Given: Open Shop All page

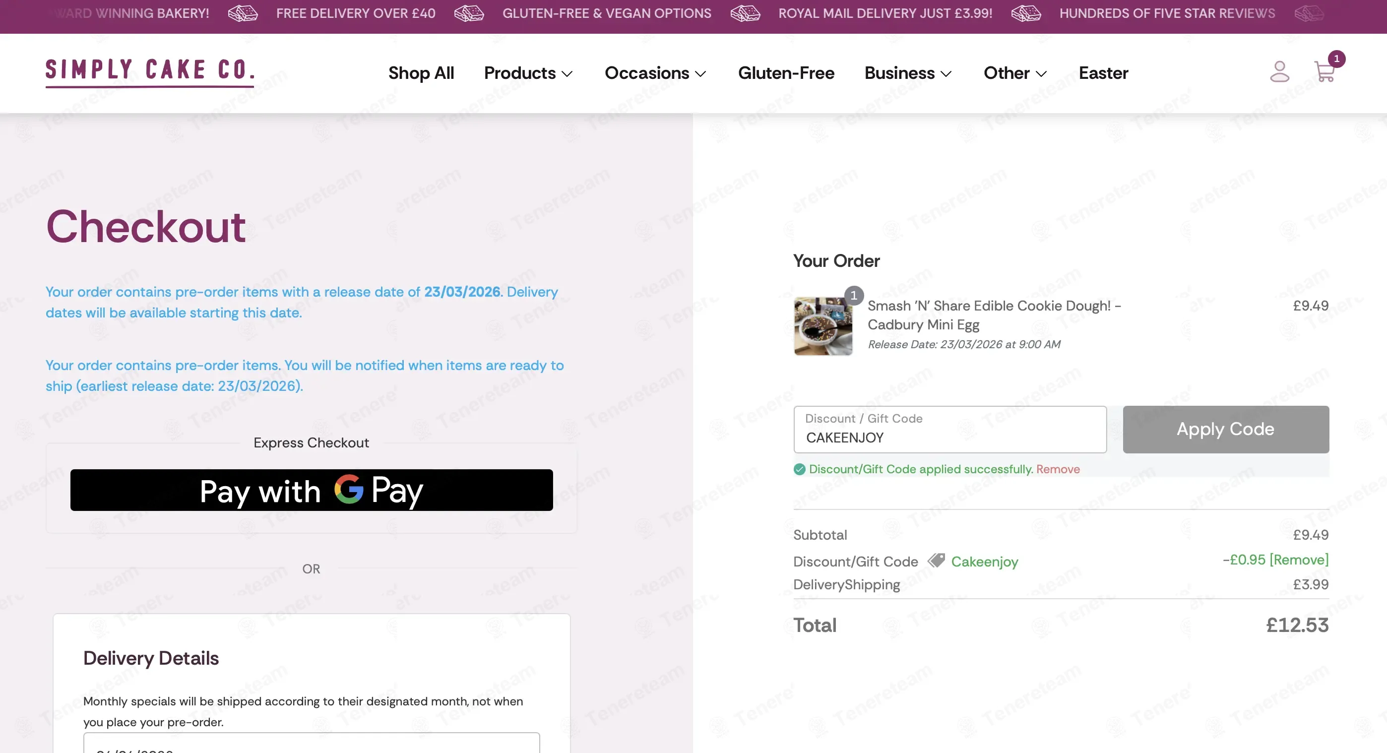Looking at the screenshot, I should 421,72.
